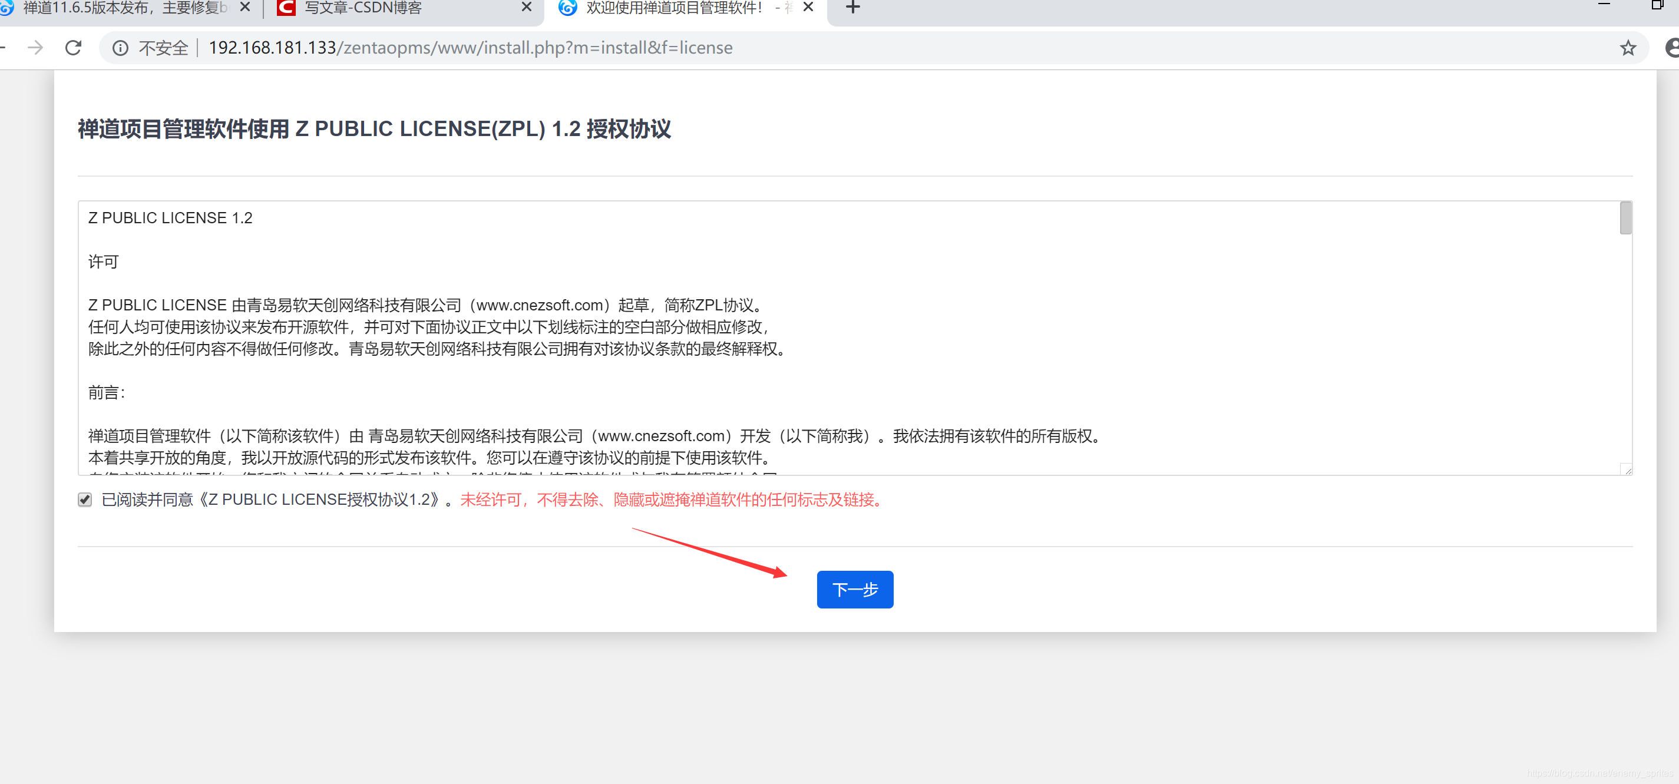
Task: Click the line 'Z PUBLIC LICENSE 1.2' in license
Action: (170, 218)
